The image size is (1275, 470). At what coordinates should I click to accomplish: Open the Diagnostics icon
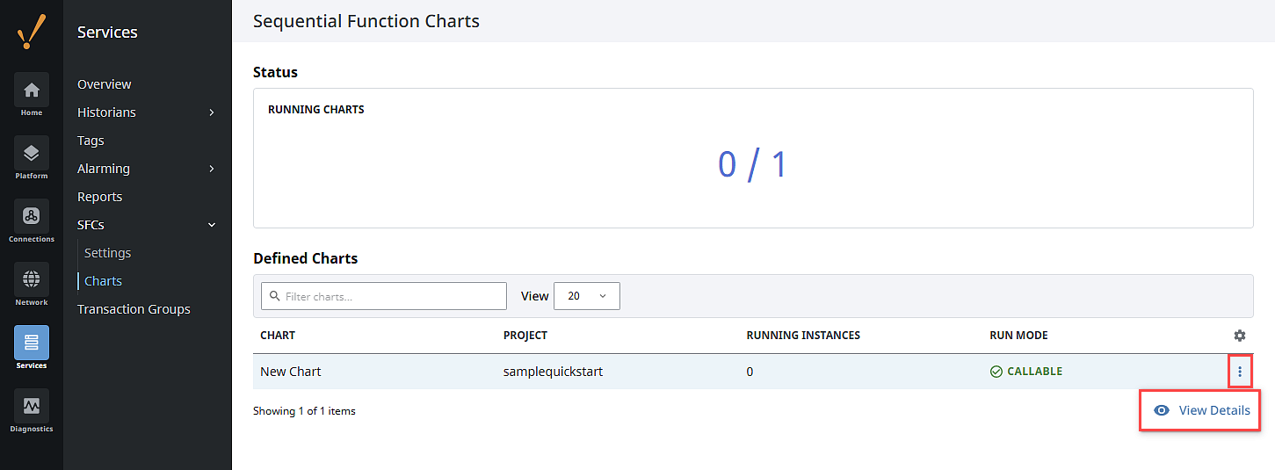[32, 406]
